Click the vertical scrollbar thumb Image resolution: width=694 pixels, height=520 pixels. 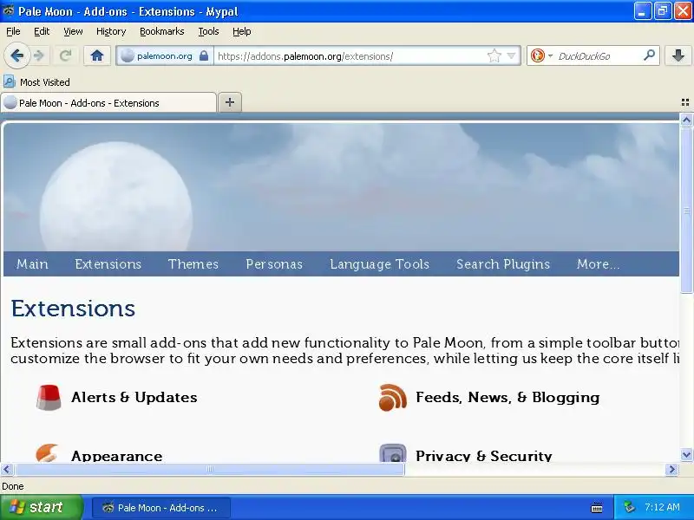point(686,210)
